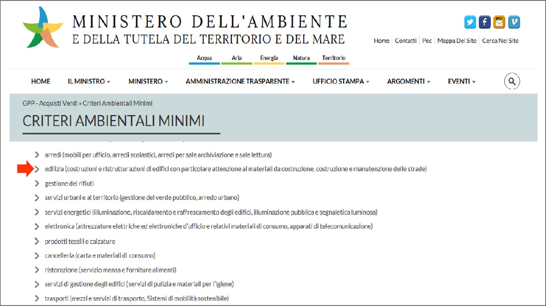The height and width of the screenshot is (306, 546).
Task: Open servizi di gestione degli edifici entry
Action: click(139, 284)
